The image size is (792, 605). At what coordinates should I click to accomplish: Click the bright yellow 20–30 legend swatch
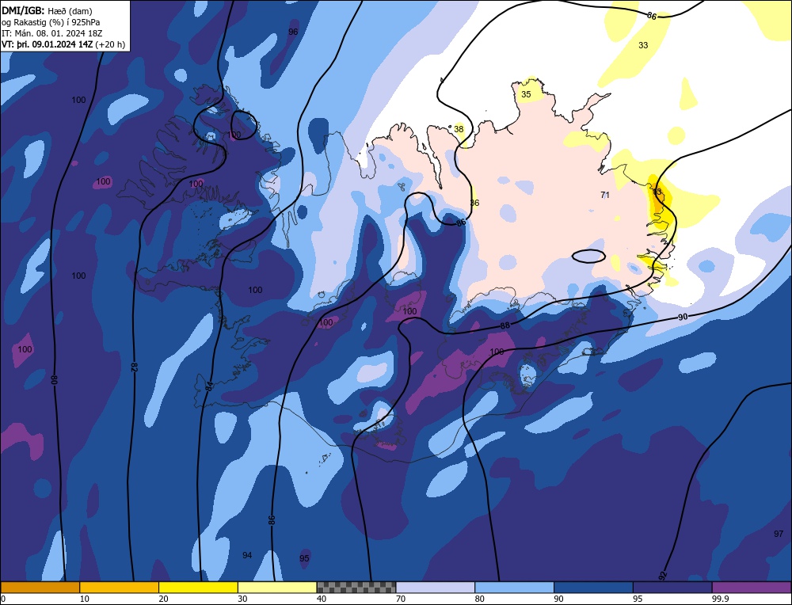coord(198,587)
